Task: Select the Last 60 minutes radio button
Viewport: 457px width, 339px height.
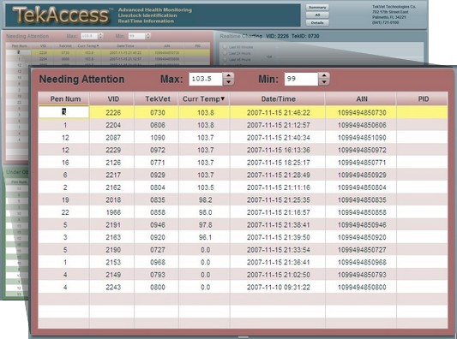Action: (225, 47)
